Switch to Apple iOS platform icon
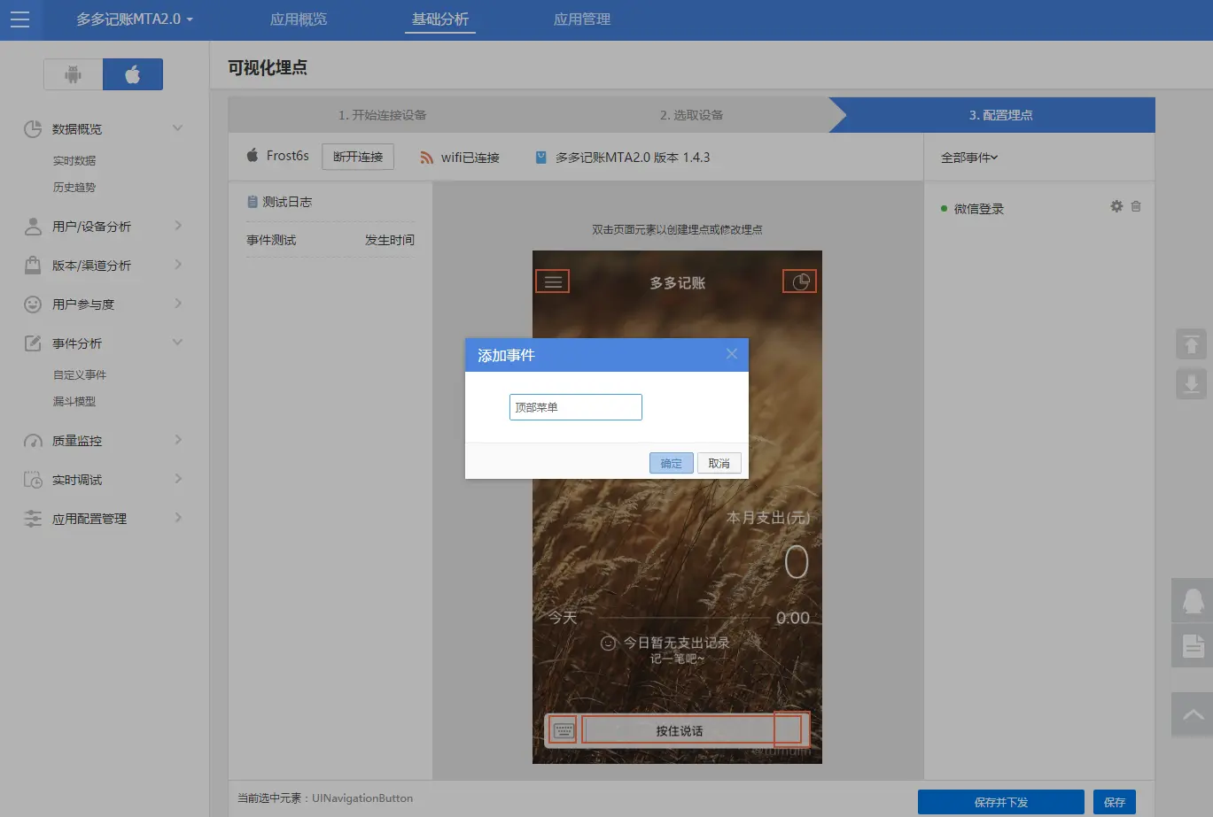 click(x=133, y=74)
